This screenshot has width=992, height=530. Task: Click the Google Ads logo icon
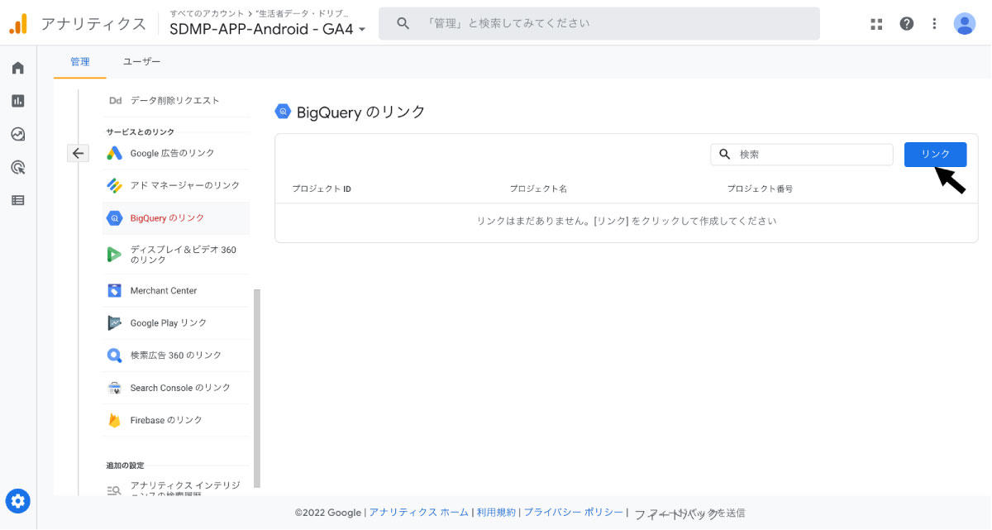(115, 153)
